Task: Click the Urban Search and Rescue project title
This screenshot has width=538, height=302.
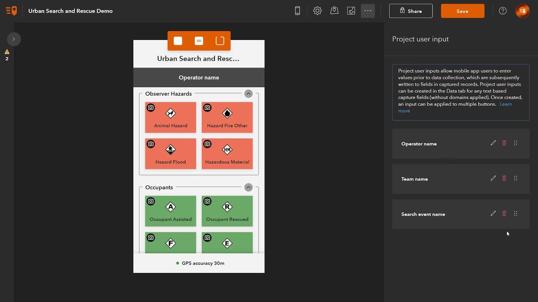Action: 70,11
